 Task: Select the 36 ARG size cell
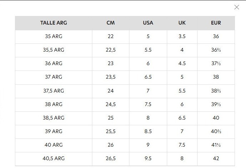click(x=53, y=63)
